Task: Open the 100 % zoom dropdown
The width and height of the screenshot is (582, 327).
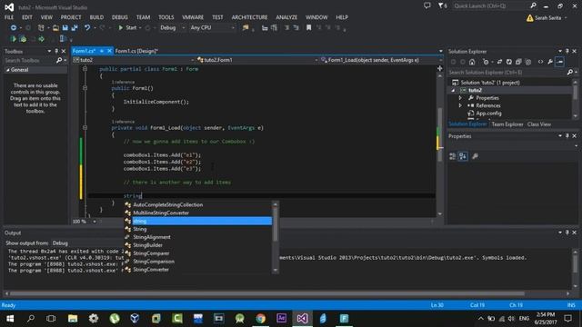Action: pyautogui.click(x=95, y=222)
